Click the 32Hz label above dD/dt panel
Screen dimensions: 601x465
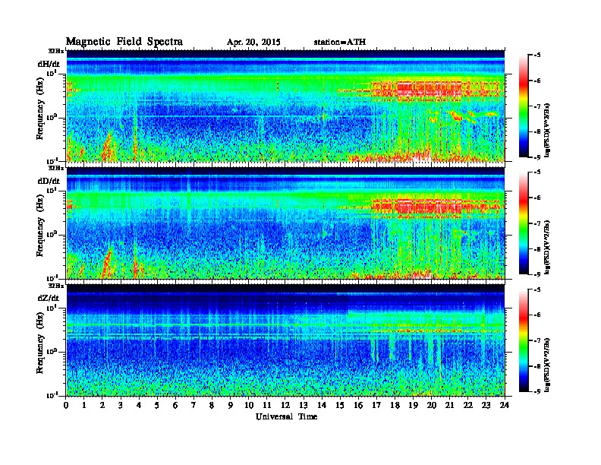(55, 168)
